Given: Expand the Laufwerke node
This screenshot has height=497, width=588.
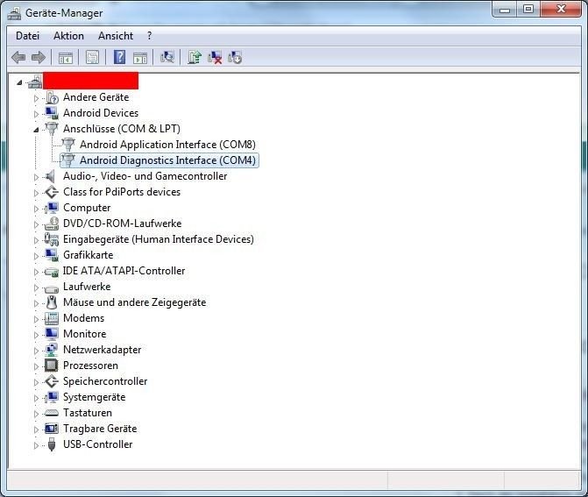Looking at the screenshot, I should coord(36,288).
